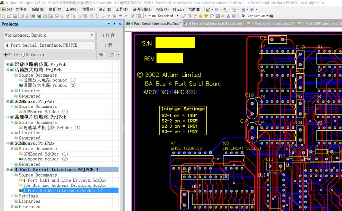
Task: Select the rectangle selection tool icon
Action: (98, 16)
